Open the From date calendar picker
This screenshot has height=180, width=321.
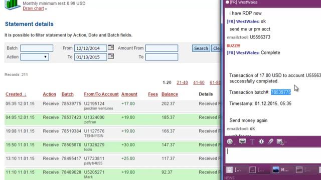[111, 47]
